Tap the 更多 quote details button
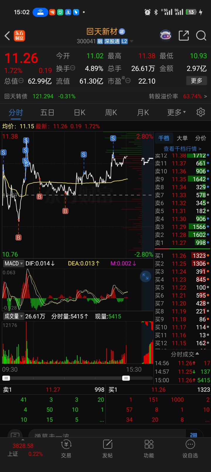 point(197,80)
